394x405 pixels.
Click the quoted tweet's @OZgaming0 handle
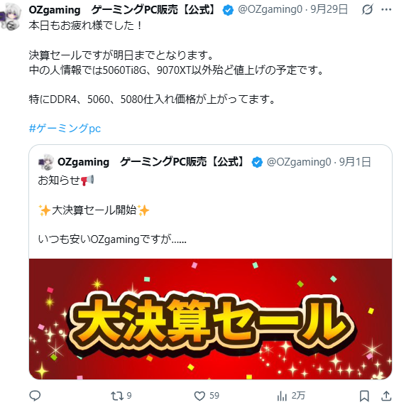[x=299, y=162]
